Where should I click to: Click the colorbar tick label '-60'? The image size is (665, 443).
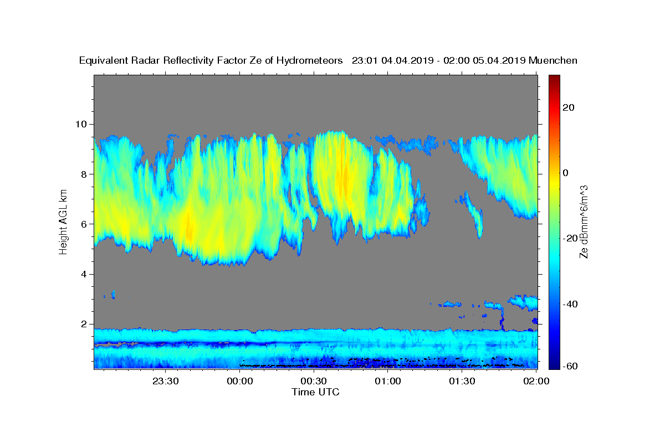571,367
